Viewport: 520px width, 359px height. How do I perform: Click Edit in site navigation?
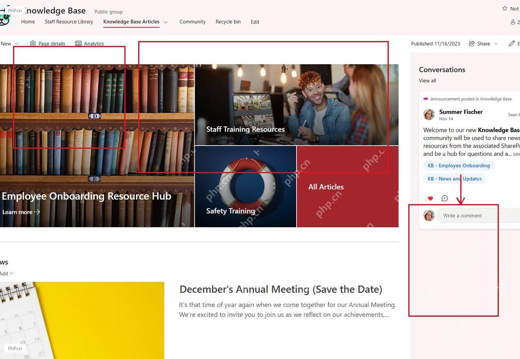255,22
